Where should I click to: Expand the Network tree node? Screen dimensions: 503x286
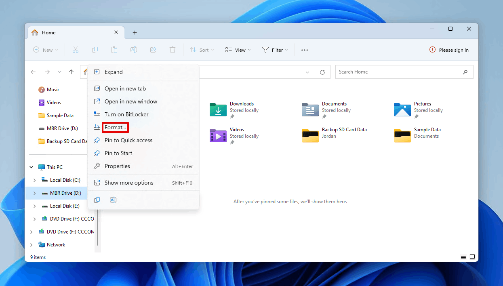pyautogui.click(x=32, y=245)
